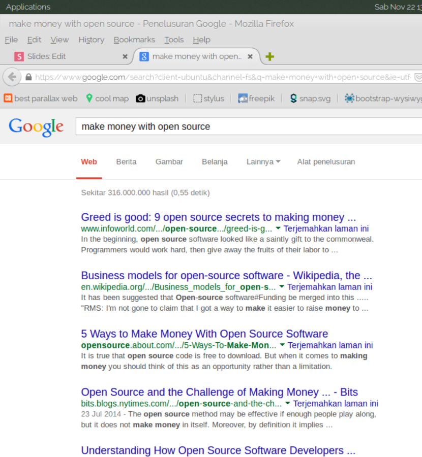Open bootstrap-wysiwyg bookmark
The width and height of the screenshot is (422, 457).
pyautogui.click(x=383, y=99)
